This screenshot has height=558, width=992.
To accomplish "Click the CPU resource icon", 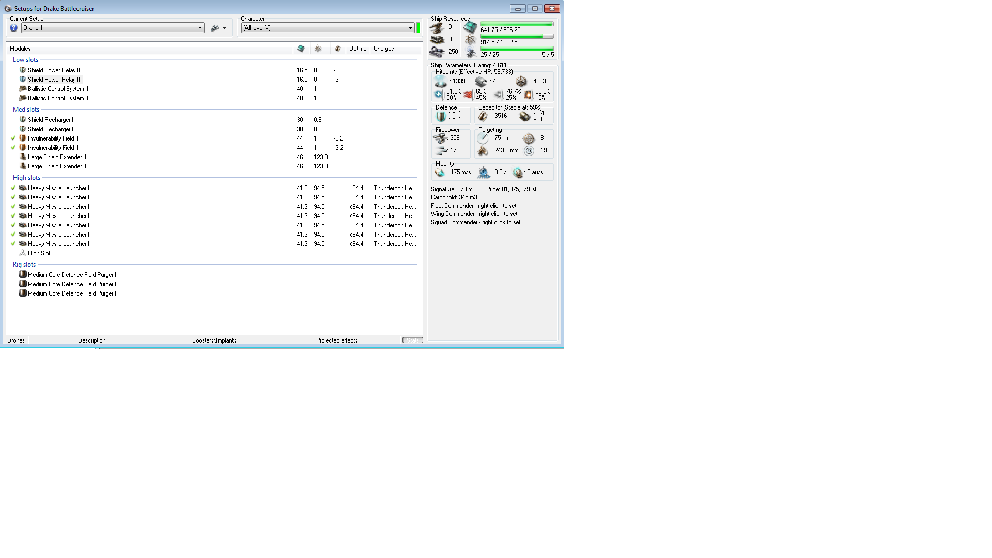I will point(470,27).
